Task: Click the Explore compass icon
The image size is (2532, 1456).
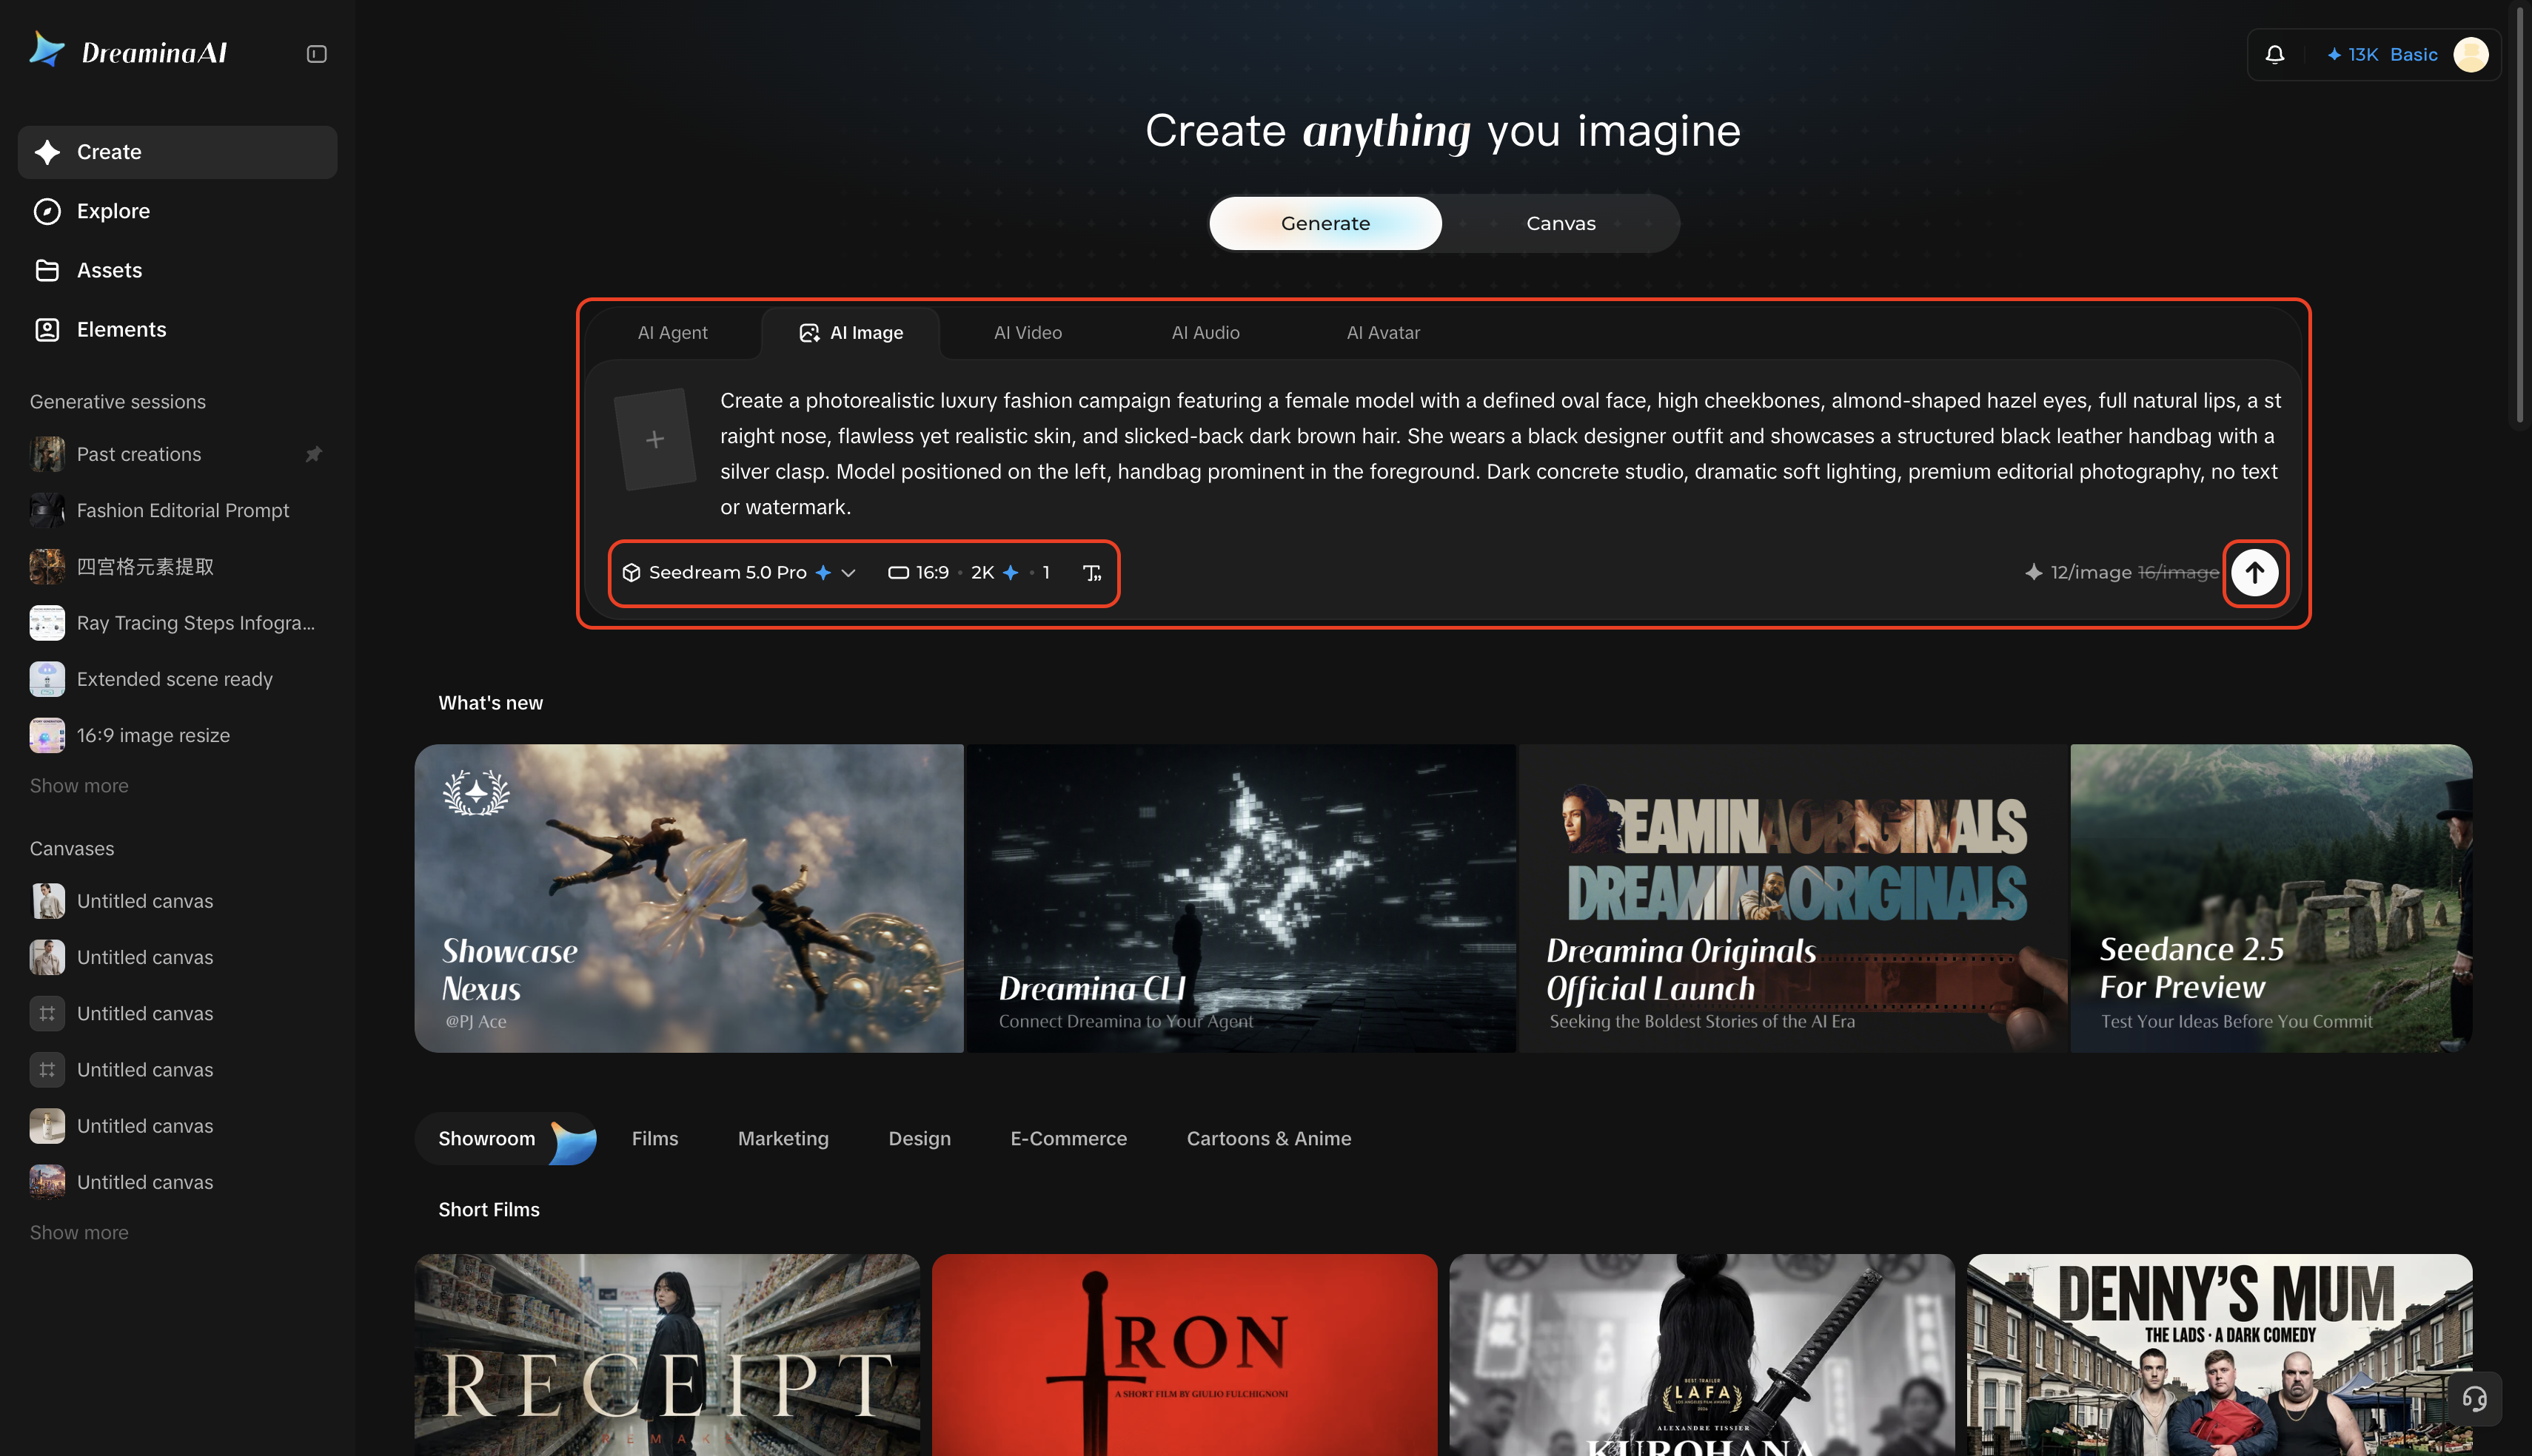Action: [47, 211]
